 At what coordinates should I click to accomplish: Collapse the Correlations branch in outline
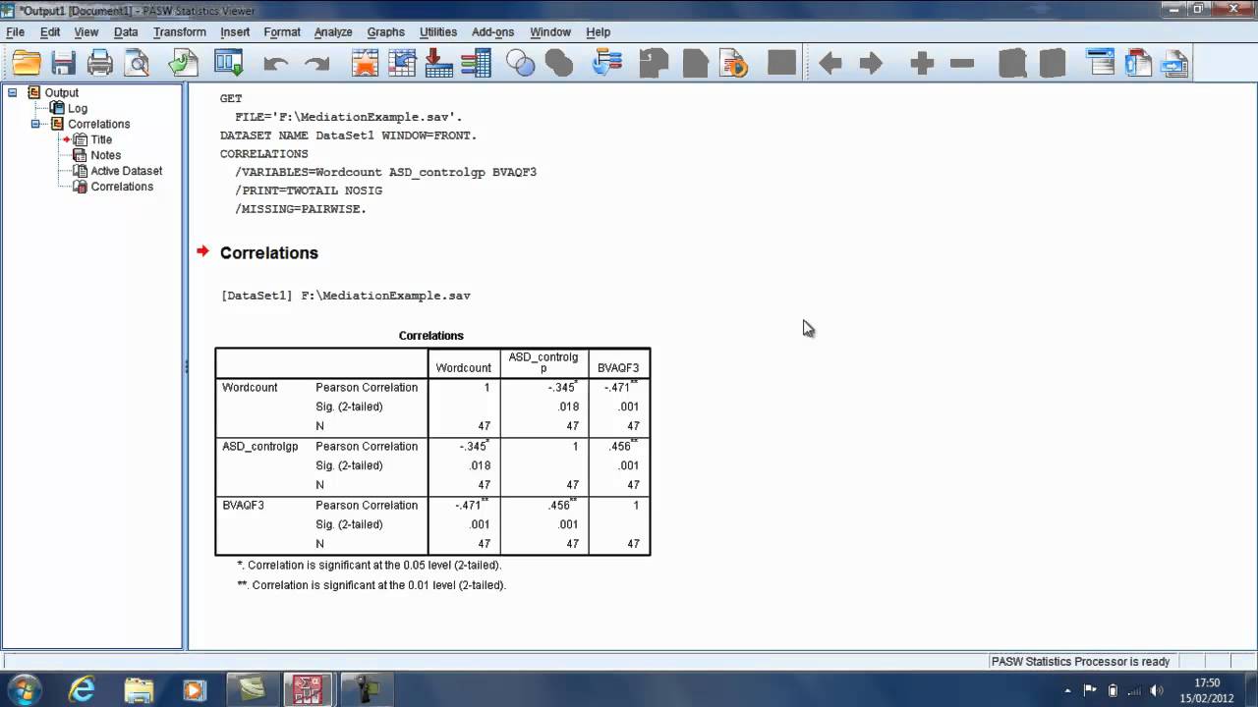(36, 124)
